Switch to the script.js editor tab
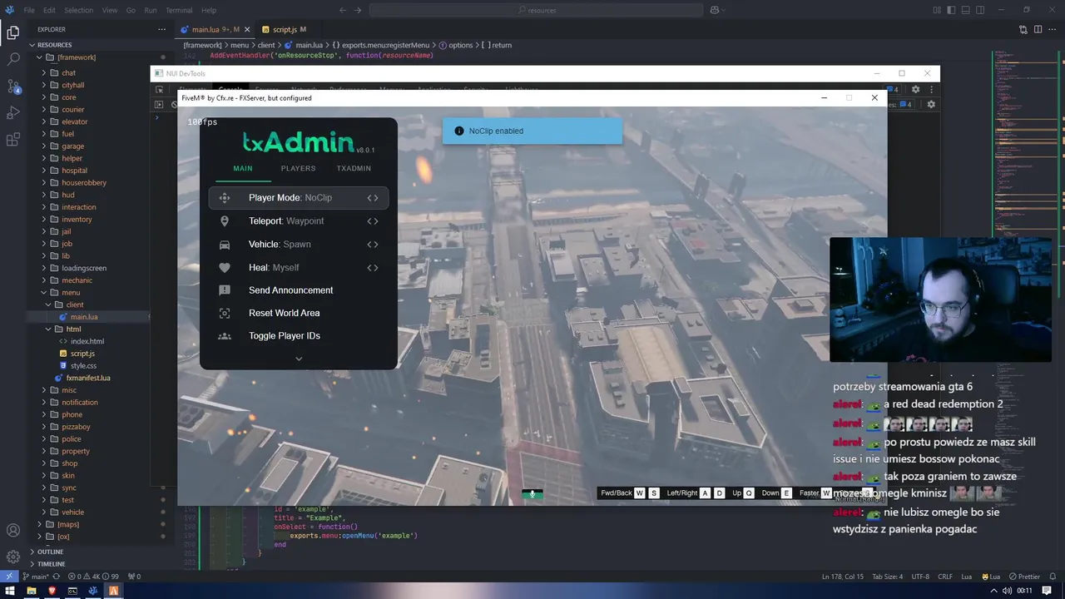This screenshot has height=599, width=1065. click(285, 29)
